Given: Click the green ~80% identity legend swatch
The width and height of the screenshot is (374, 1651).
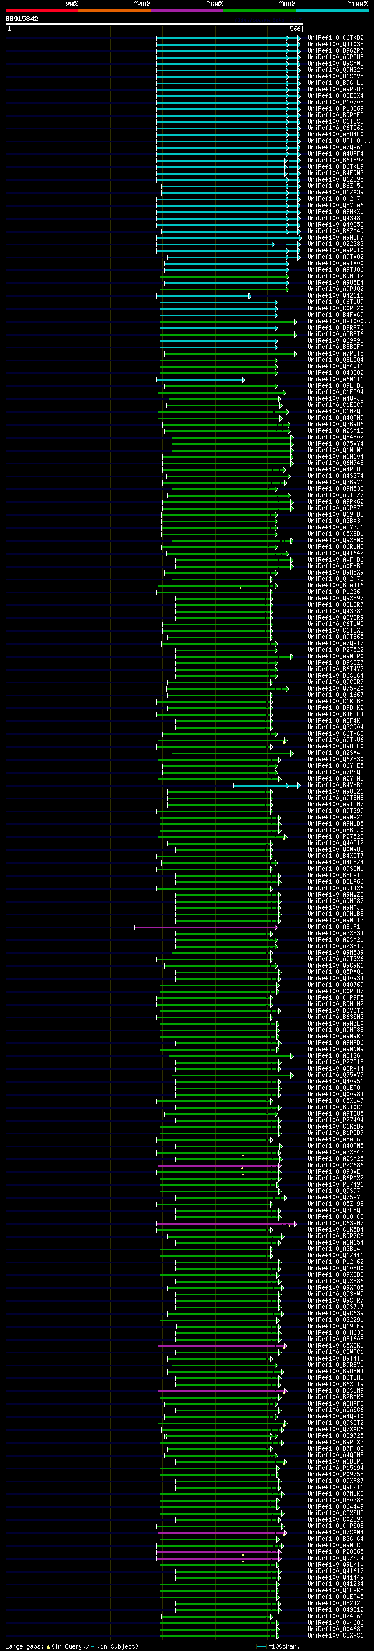Looking at the screenshot, I should coord(259,11).
